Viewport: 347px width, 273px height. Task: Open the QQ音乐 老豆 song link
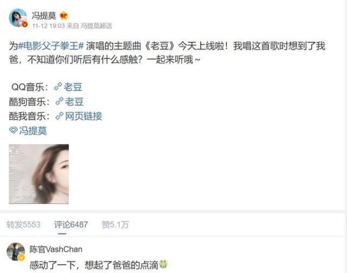coord(68,87)
